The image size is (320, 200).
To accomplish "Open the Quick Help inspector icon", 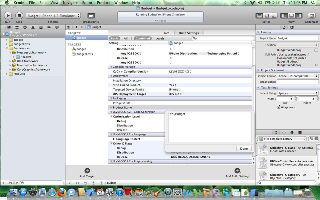I will tap(292, 27).
